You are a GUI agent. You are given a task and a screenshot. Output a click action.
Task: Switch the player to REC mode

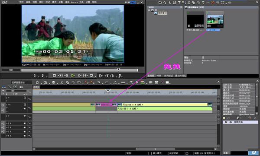click(133, 3)
